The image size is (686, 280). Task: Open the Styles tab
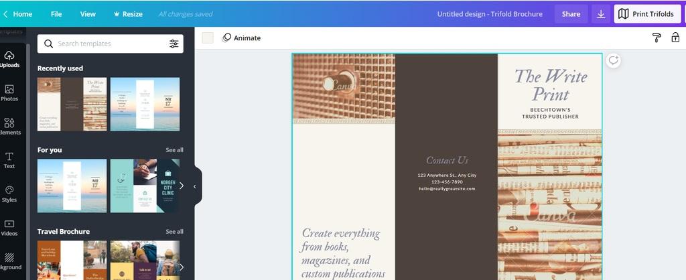pyautogui.click(x=9, y=194)
